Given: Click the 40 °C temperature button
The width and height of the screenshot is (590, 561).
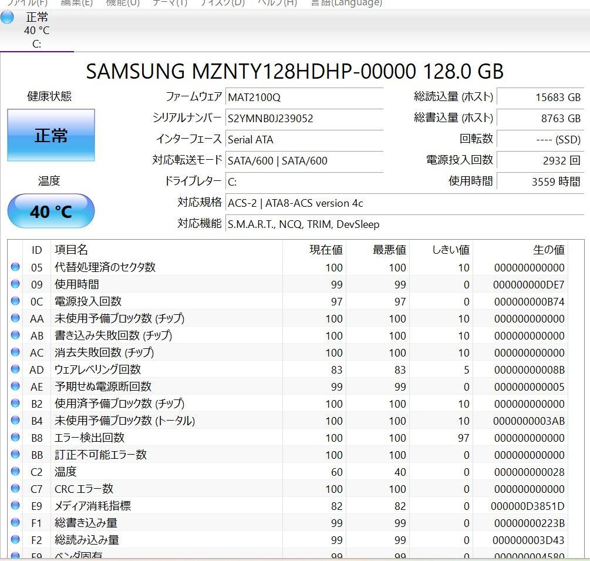Looking at the screenshot, I should coord(51,211).
